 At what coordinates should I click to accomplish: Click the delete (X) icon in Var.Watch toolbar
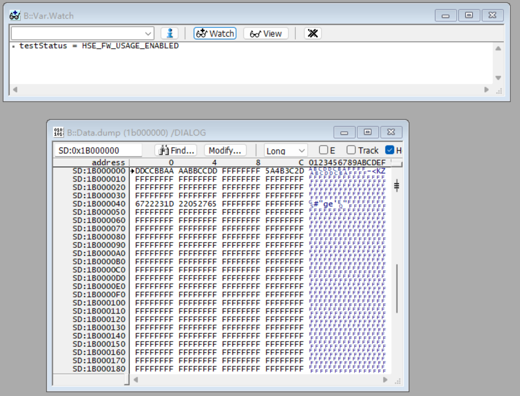pyautogui.click(x=313, y=33)
